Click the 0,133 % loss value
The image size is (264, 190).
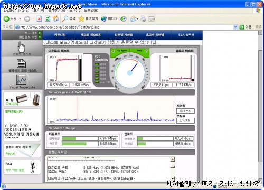pos(185,120)
